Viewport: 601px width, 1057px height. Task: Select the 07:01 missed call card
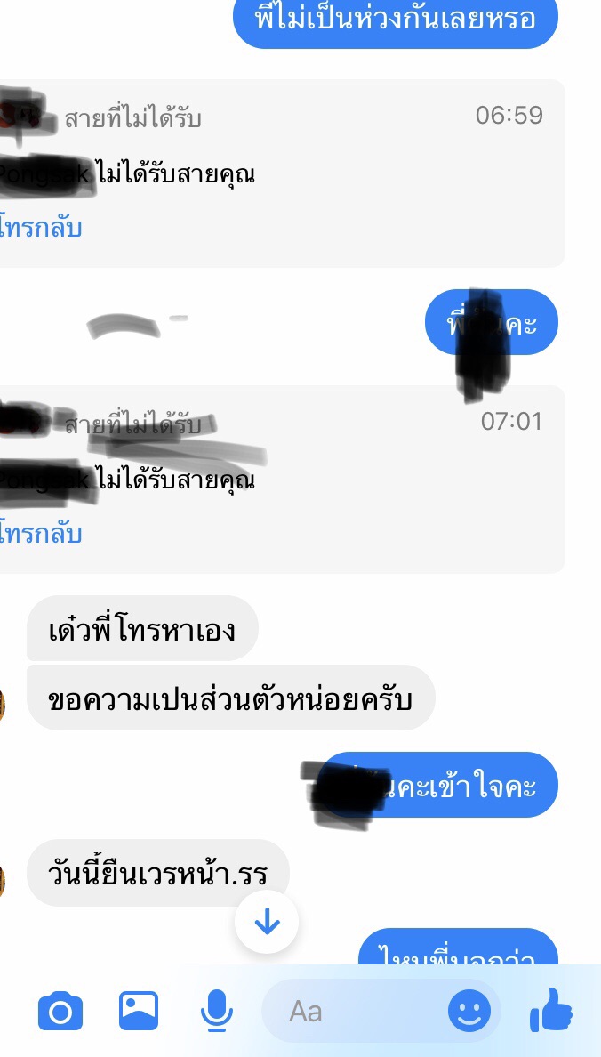tap(283, 480)
